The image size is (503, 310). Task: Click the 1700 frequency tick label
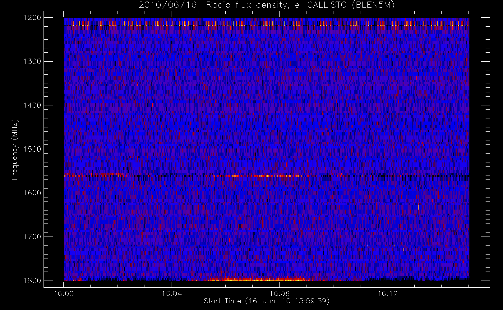coord(32,237)
